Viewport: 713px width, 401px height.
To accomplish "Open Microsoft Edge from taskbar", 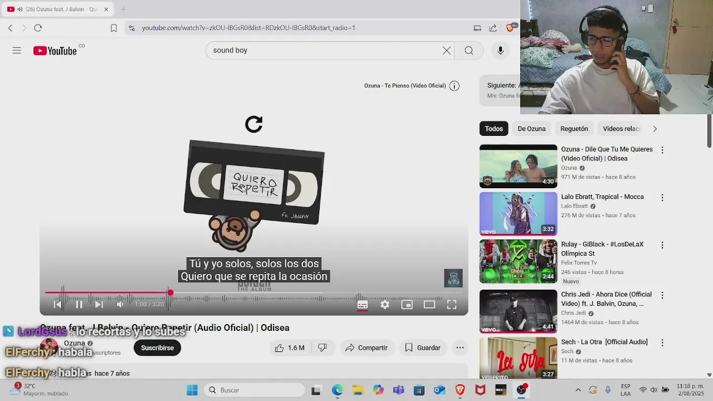I will pos(337,390).
